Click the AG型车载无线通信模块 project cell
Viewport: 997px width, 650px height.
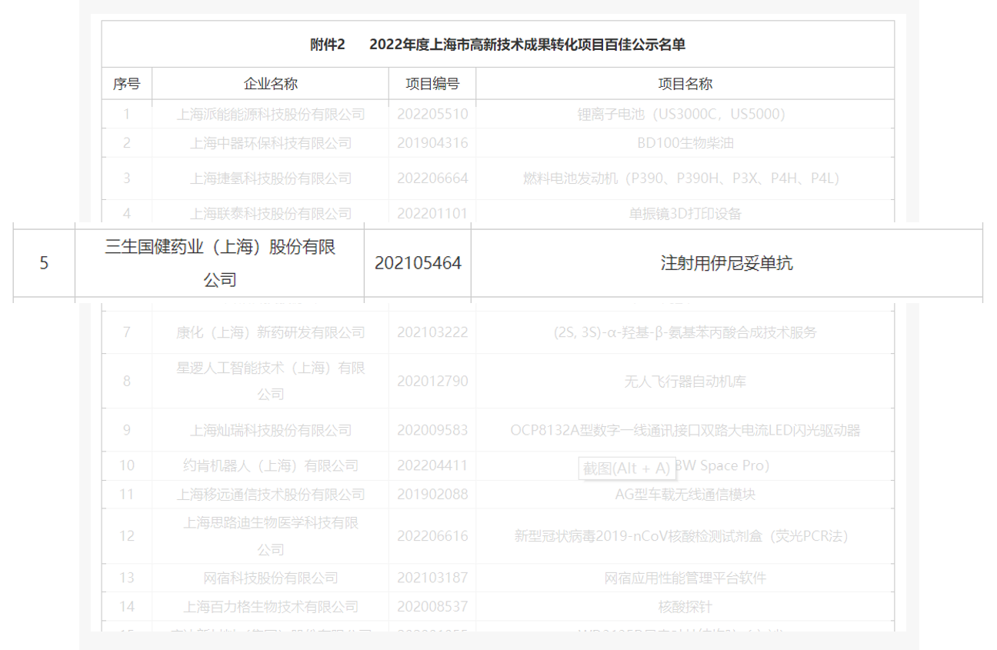click(x=685, y=495)
